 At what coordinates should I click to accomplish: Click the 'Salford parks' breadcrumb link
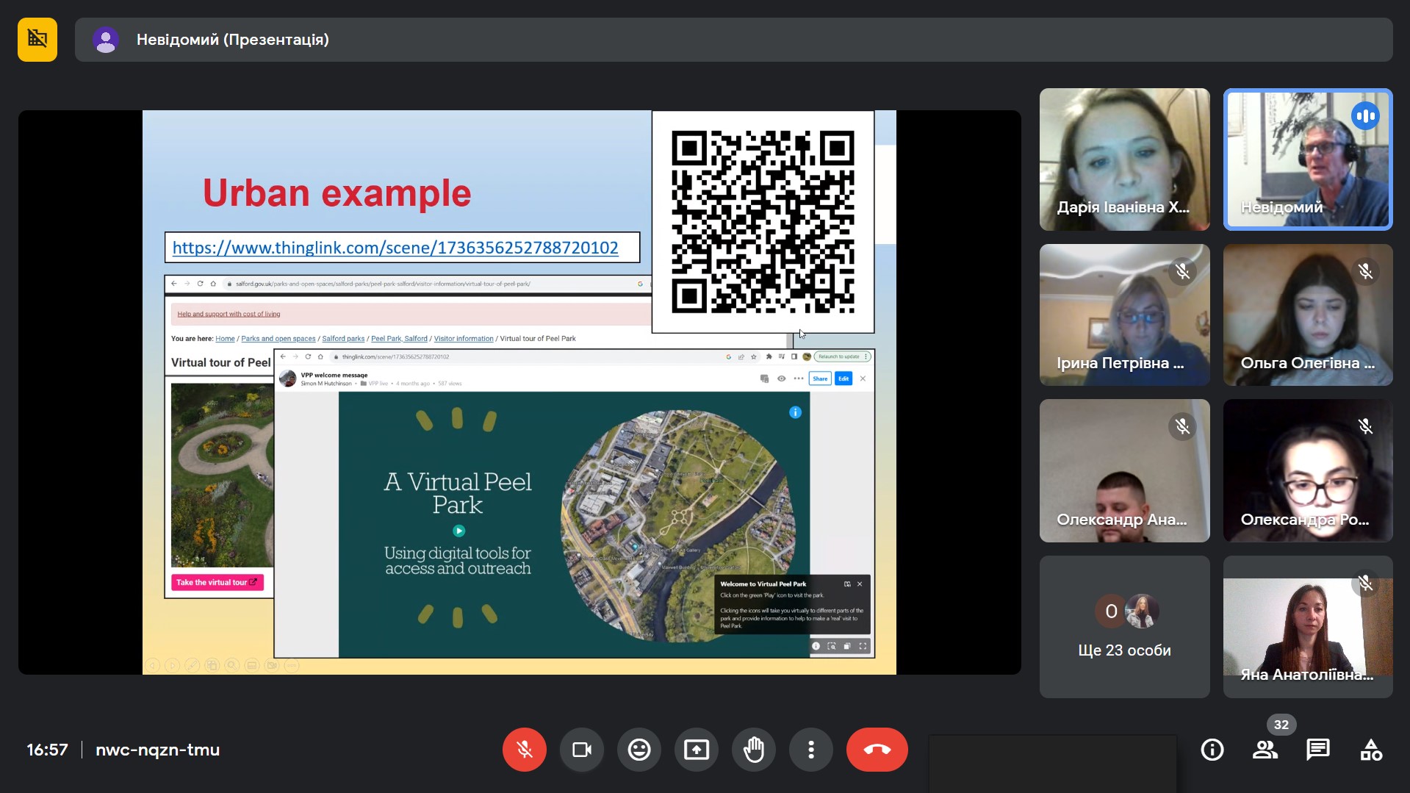343,339
